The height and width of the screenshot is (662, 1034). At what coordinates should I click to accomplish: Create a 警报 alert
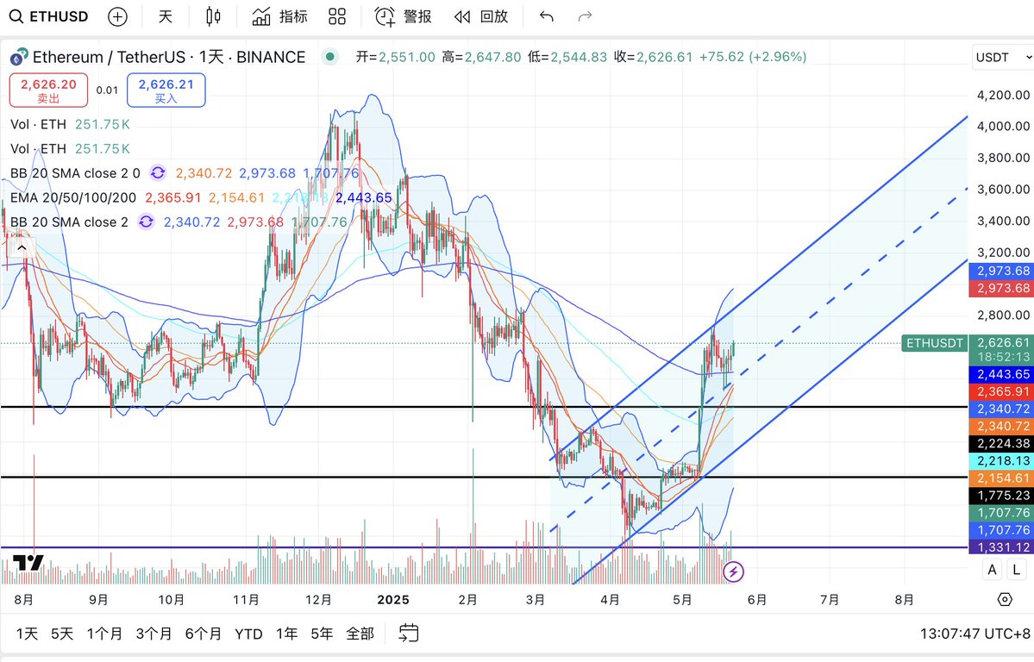point(403,16)
